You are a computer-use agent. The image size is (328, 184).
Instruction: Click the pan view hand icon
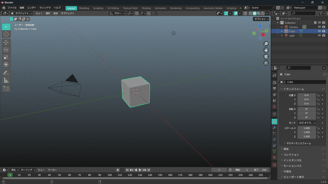click(x=266, y=50)
